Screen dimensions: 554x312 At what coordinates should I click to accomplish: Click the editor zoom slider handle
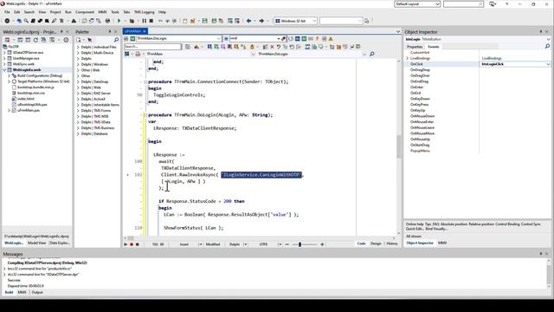click(x=300, y=244)
